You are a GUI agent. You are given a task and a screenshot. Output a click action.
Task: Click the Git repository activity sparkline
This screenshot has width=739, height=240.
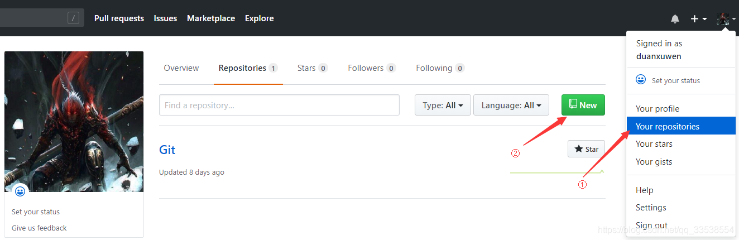[557, 172]
